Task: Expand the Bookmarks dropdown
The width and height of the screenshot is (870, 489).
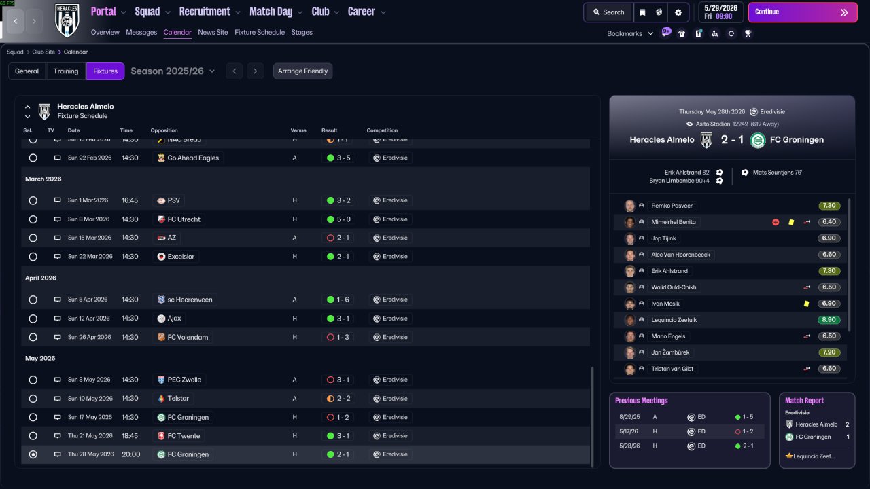Action: click(630, 33)
